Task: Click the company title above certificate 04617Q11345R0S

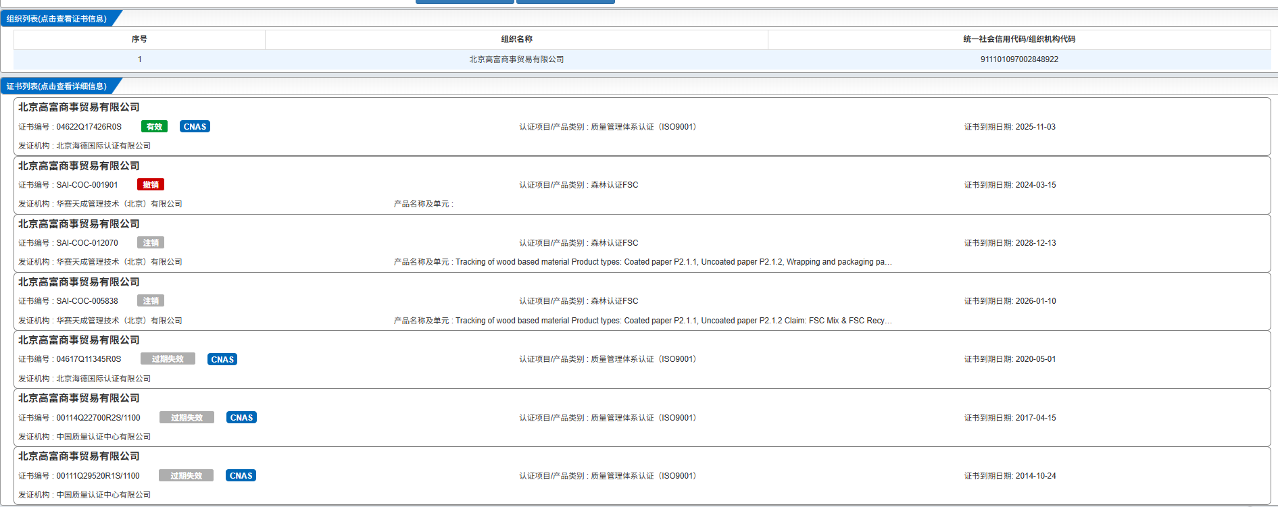Action: (78, 340)
